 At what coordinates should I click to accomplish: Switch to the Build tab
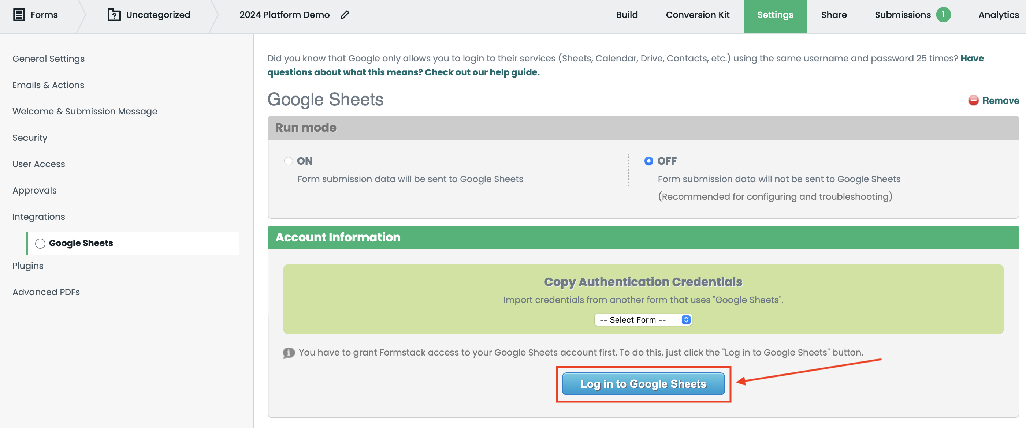[x=627, y=15]
